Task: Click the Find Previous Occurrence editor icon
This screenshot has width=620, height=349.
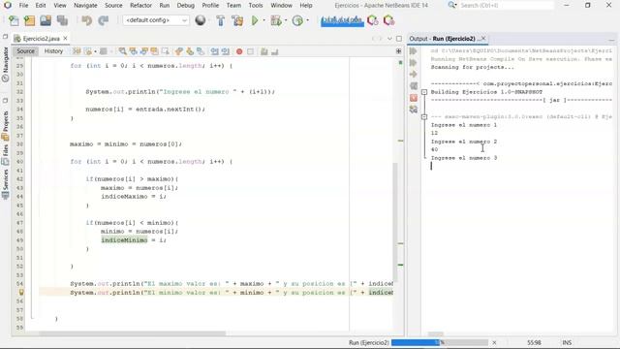Action: (134, 51)
